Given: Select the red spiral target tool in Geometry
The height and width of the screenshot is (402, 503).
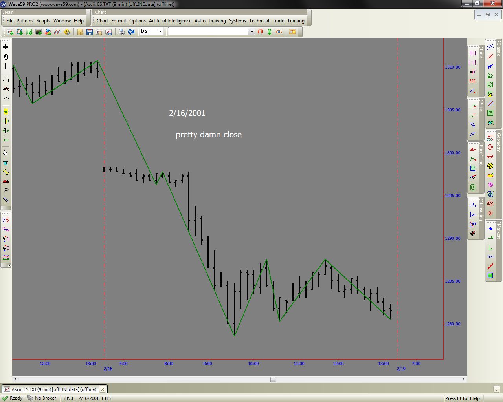Looking at the screenshot, I should [490, 147].
